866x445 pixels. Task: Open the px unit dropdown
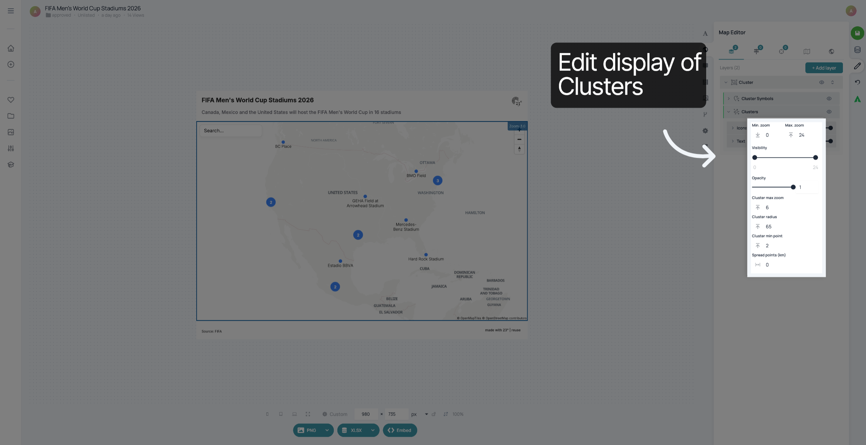tap(427, 414)
